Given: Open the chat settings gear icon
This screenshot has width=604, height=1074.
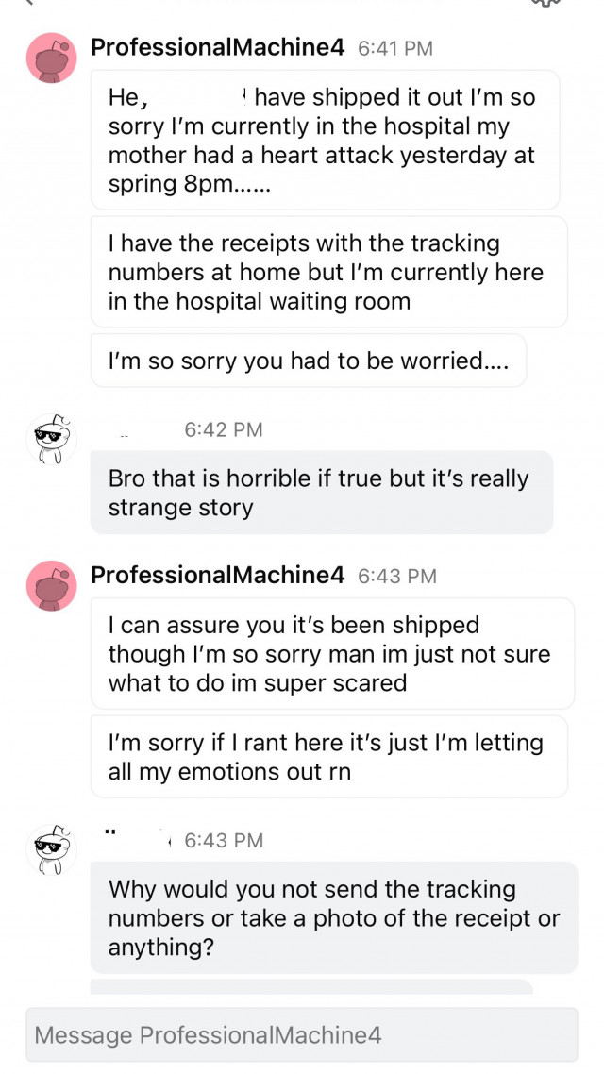Looking at the screenshot, I should click(x=545, y=3).
